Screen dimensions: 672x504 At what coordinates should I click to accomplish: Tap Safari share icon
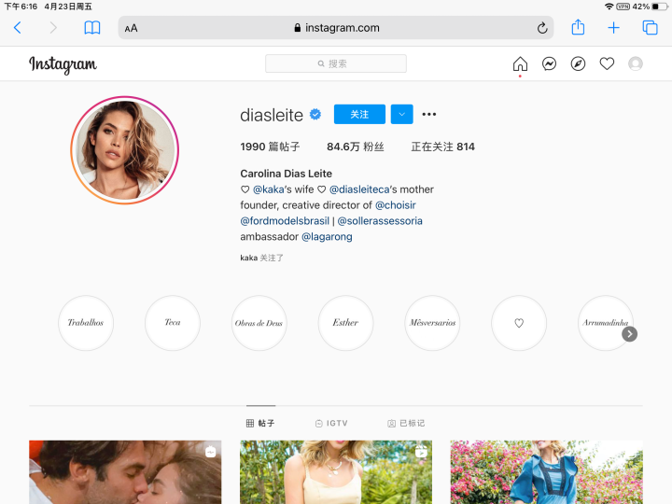click(578, 28)
